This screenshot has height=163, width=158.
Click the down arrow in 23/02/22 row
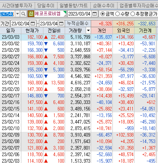pyautogui.click(x=46, y=76)
